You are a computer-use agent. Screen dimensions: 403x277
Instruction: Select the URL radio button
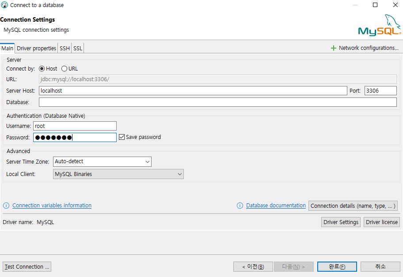tap(64, 69)
